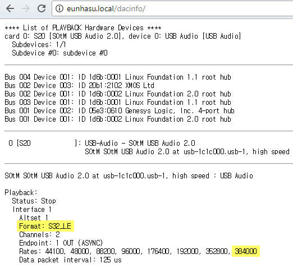Viewport: 293px width, 268px height.
Task: Select the 'Bus 004 Device 001' row
Action: (x=118, y=77)
